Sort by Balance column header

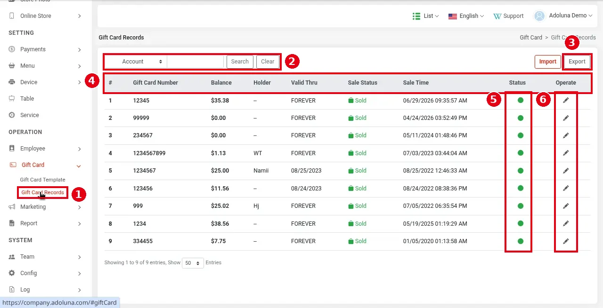click(x=221, y=83)
